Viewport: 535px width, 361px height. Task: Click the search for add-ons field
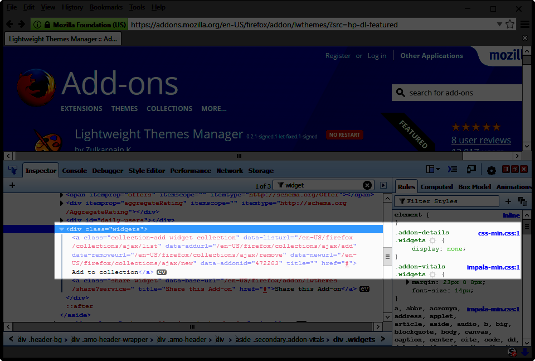point(457,93)
